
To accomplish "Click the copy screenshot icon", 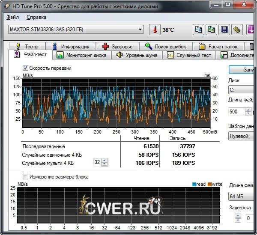I will (211, 30).
